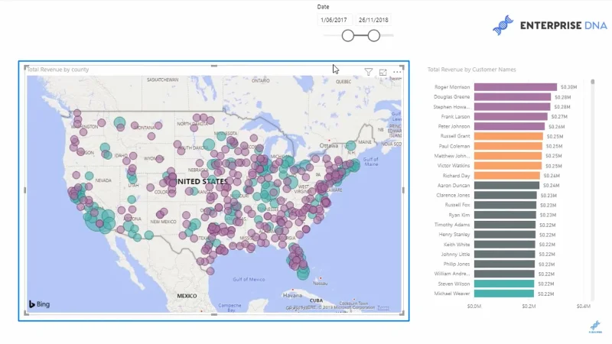
Task: Select Peter Johnson's revenue bar
Action: coord(509,126)
